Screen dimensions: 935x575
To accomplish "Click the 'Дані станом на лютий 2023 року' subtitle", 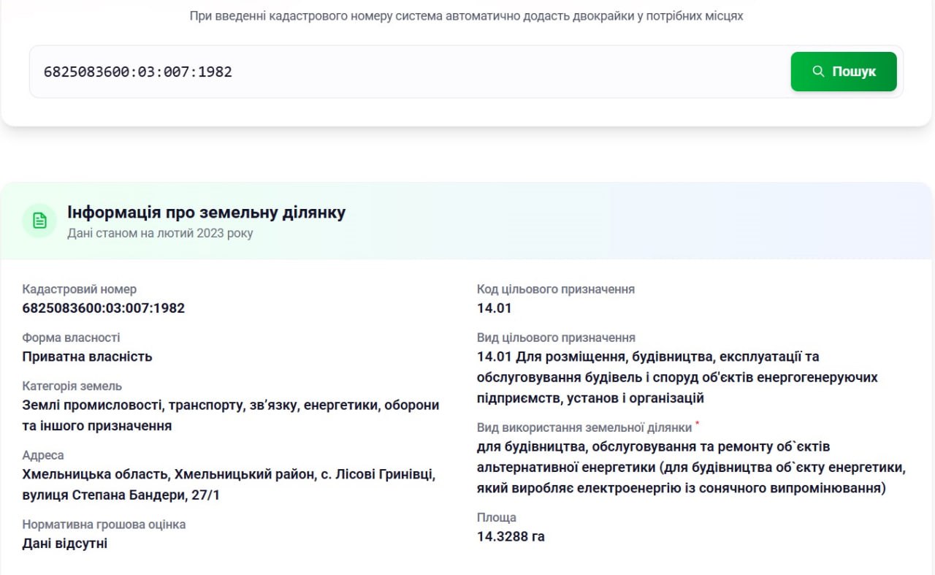I will pos(160,234).
